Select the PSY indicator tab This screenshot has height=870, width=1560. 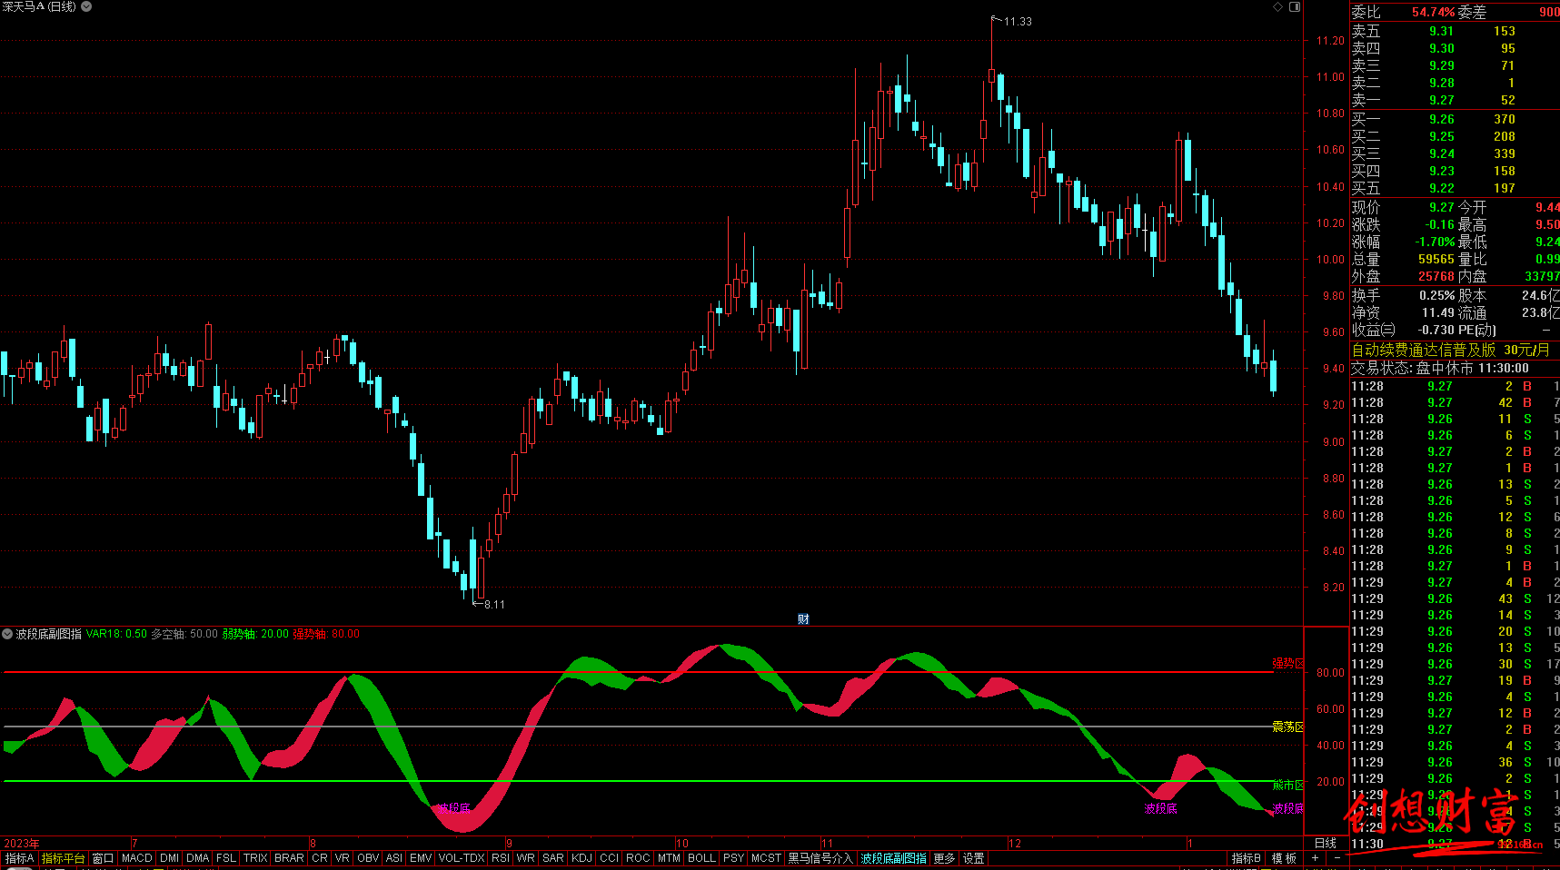click(734, 858)
